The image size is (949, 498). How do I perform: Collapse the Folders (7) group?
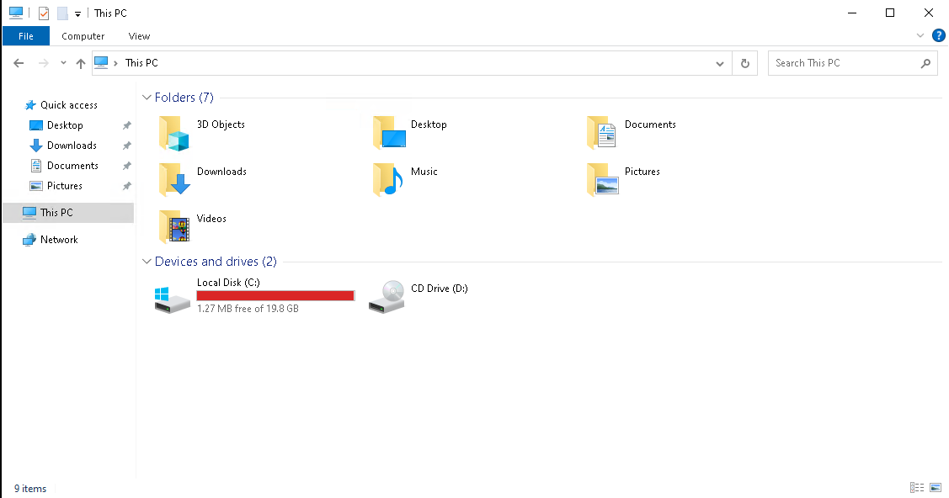point(147,98)
